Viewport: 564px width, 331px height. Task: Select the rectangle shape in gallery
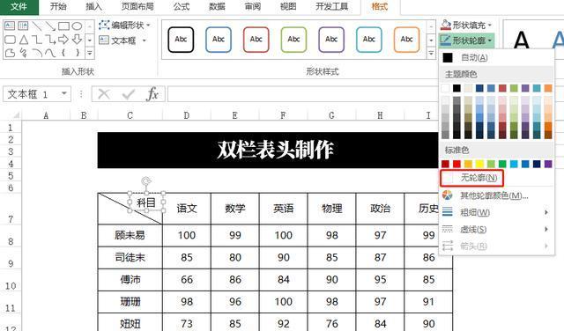[x=63, y=26]
